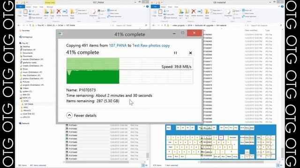The width and height of the screenshot is (300, 168).
Task: Click the Search 107_PANA field
Action: click(131, 25)
